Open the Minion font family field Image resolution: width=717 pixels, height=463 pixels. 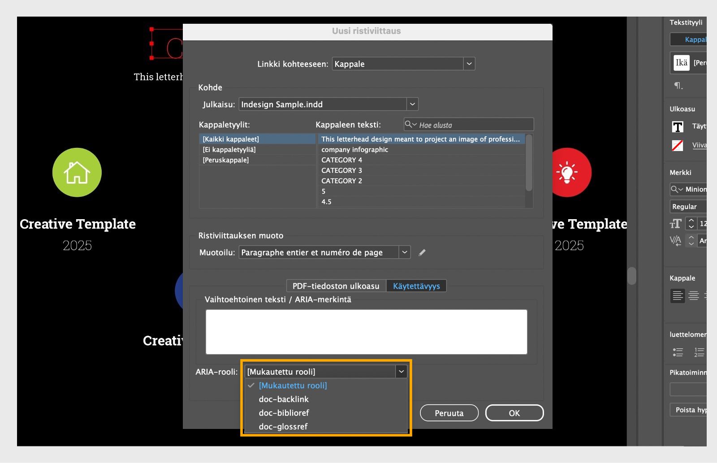click(x=688, y=190)
